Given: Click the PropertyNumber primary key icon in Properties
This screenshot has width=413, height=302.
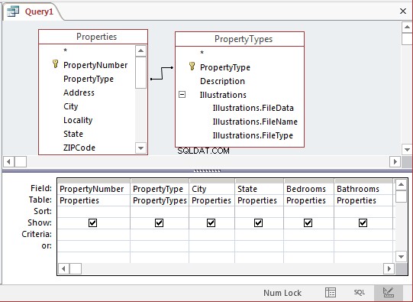Looking at the screenshot, I should [55, 63].
